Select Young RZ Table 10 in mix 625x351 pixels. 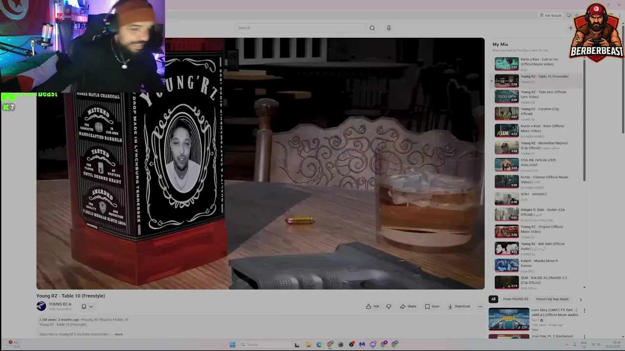(x=538, y=80)
